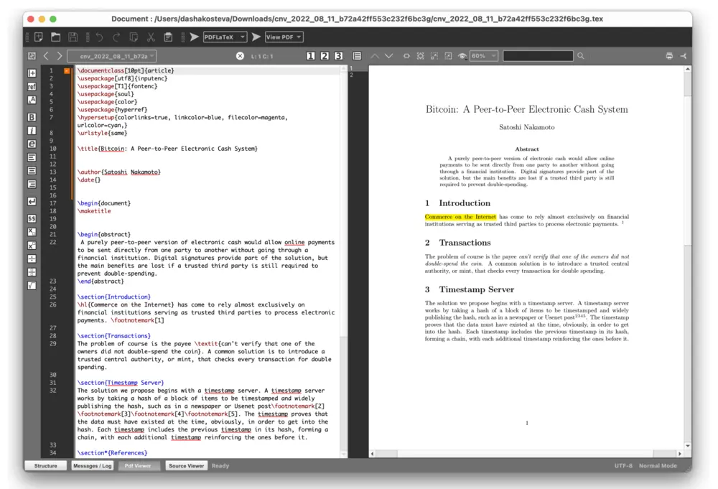Select the Italic formatting icon
Viewport: 718px width, 489px height.
click(x=32, y=130)
